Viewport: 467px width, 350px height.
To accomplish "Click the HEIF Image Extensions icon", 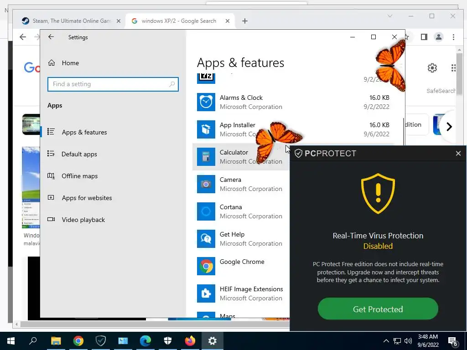I will click(x=206, y=294).
